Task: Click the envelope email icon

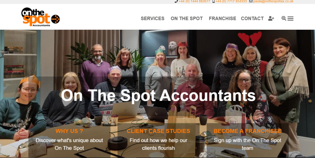Action: [x=251, y=1]
